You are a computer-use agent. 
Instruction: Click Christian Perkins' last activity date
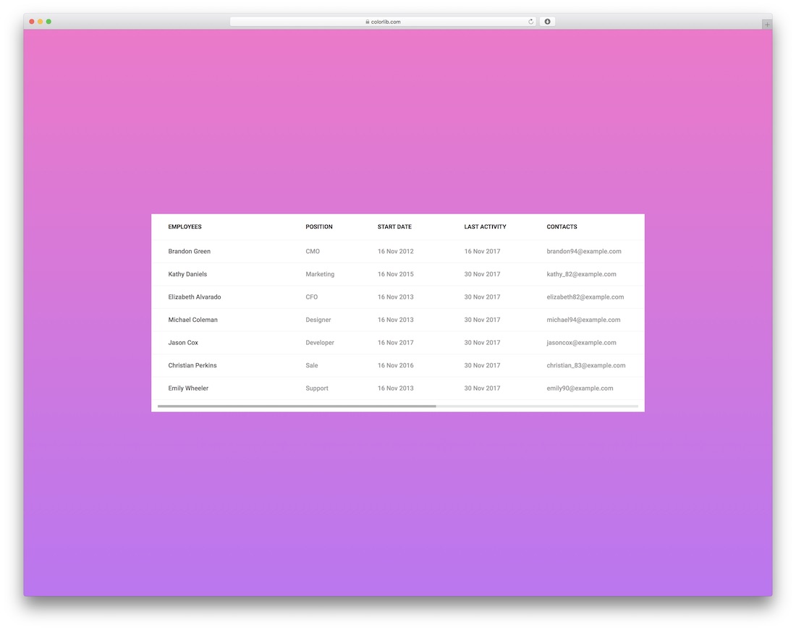tap(482, 366)
